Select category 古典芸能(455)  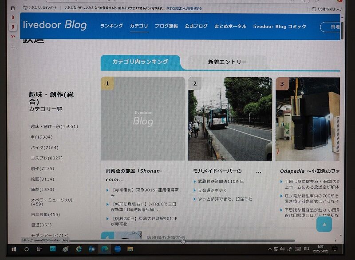[x=46, y=214]
